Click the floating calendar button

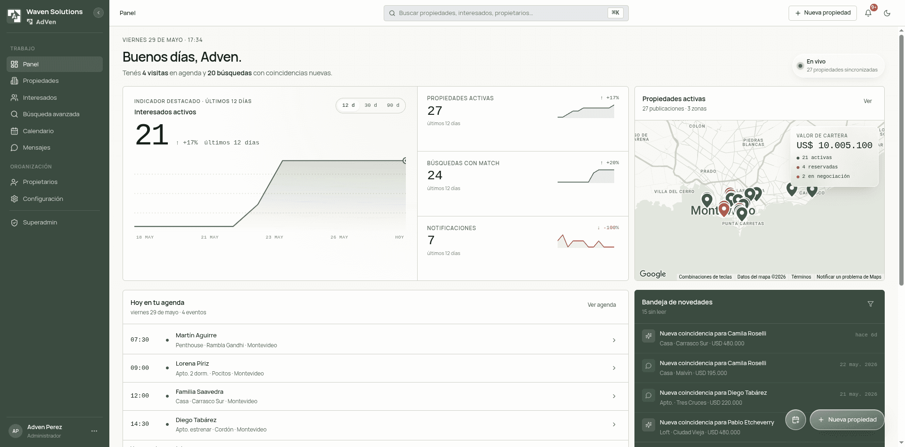point(796,420)
